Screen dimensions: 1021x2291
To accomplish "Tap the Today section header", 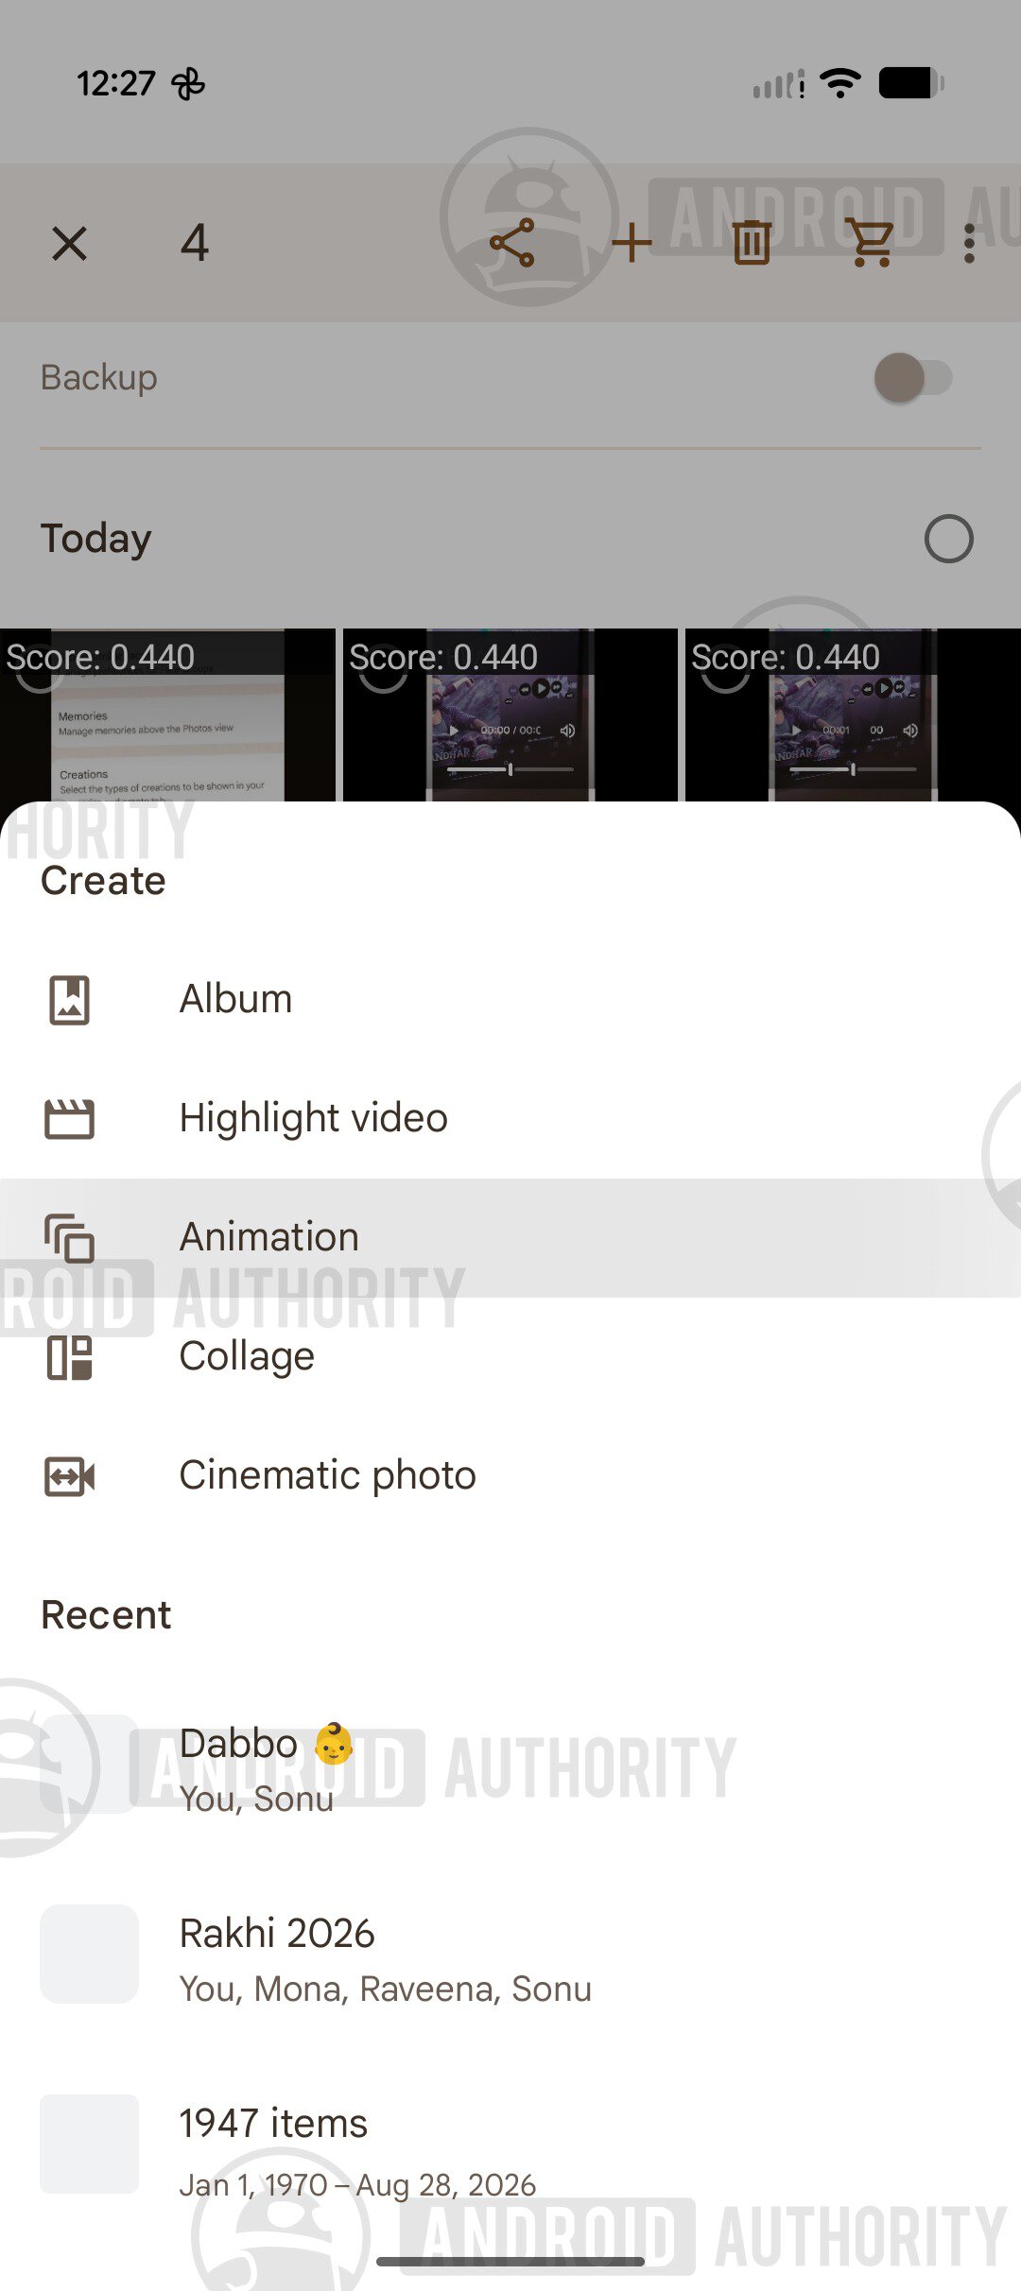I will pyautogui.click(x=96, y=539).
